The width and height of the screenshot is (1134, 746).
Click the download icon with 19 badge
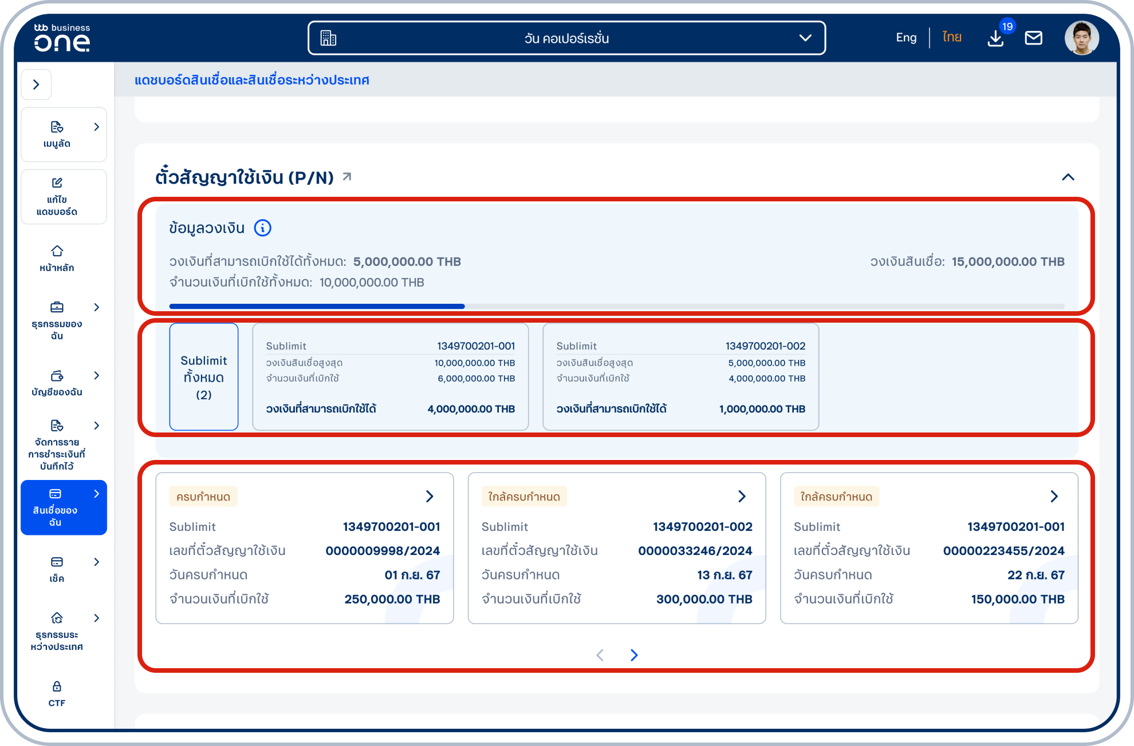pyautogui.click(x=995, y=38)
